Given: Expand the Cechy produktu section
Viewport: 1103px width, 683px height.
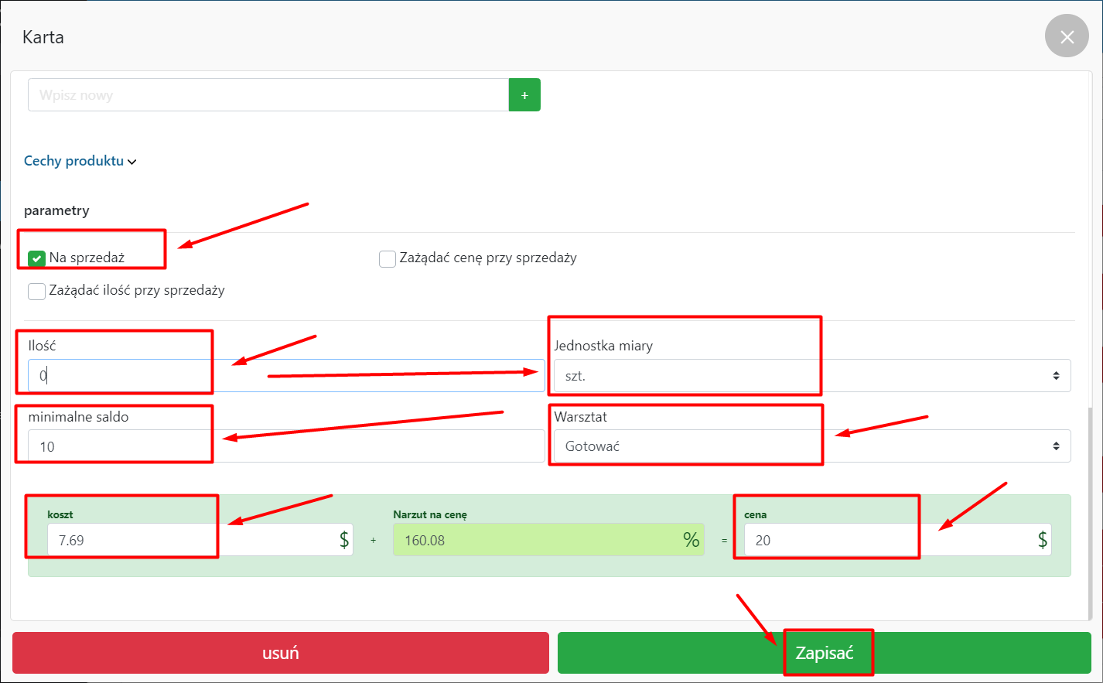Looking at the screenshot, I should 80,161.
